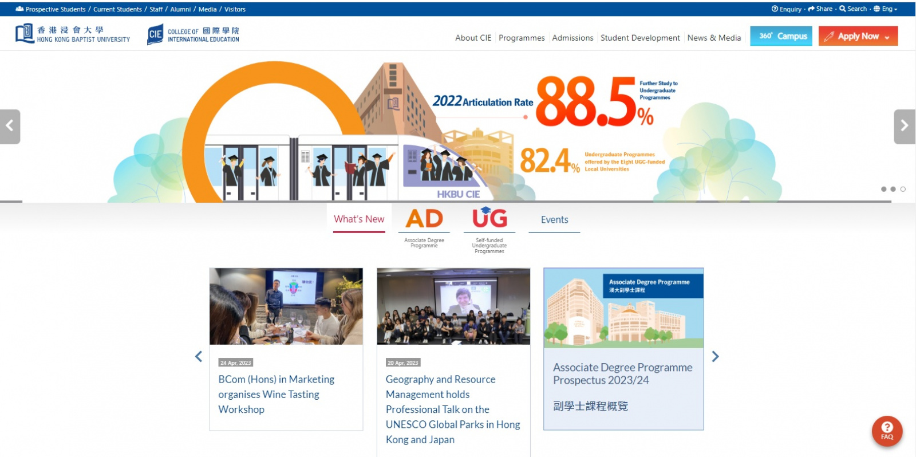Open the Wine Tasting Workshop photo
The height and width of the screenshot is (457, 916).
coord(286,306)
